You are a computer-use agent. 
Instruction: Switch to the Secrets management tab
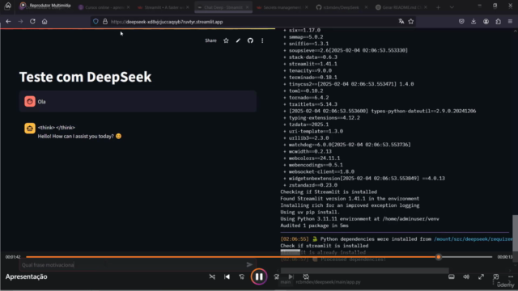point(282,7)
